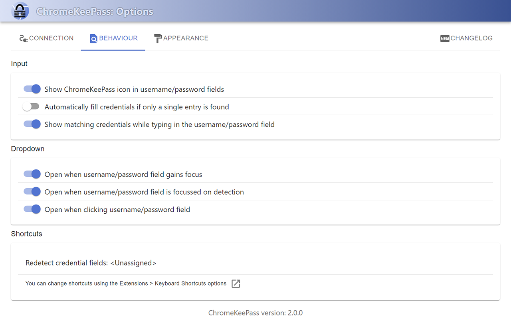Disable opening dropdown when clicking field
The image size is (511, 319).
point(32,209)
